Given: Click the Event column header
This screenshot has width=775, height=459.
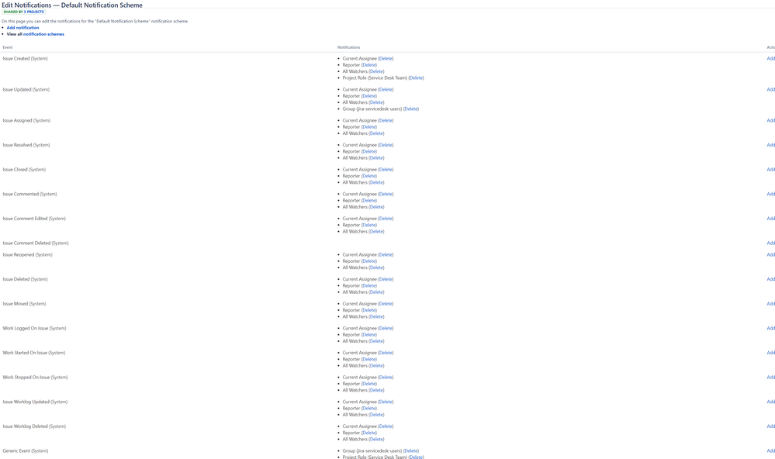Looking at the screenshot, I should pyautogui.click(x=8, y=47).
